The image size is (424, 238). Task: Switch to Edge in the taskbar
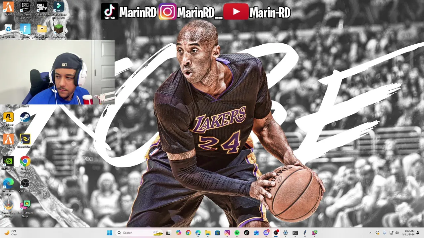198,233
